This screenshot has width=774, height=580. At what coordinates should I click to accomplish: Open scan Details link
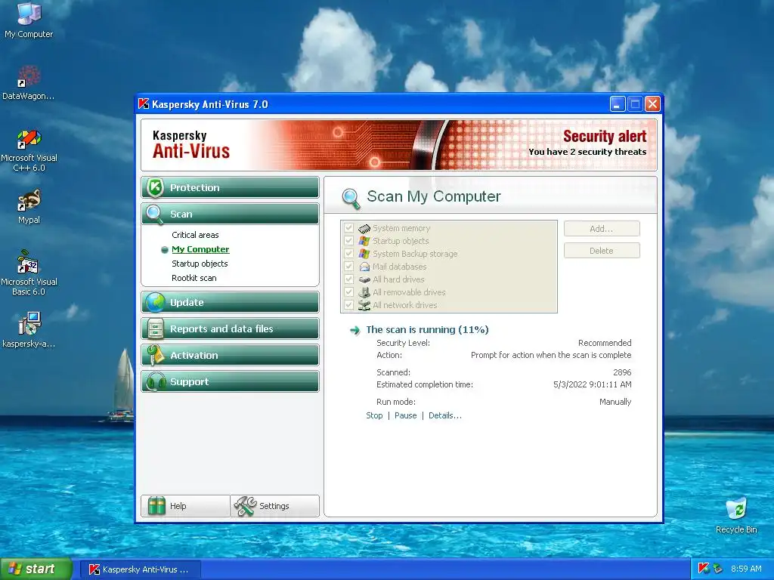point(444,415)
